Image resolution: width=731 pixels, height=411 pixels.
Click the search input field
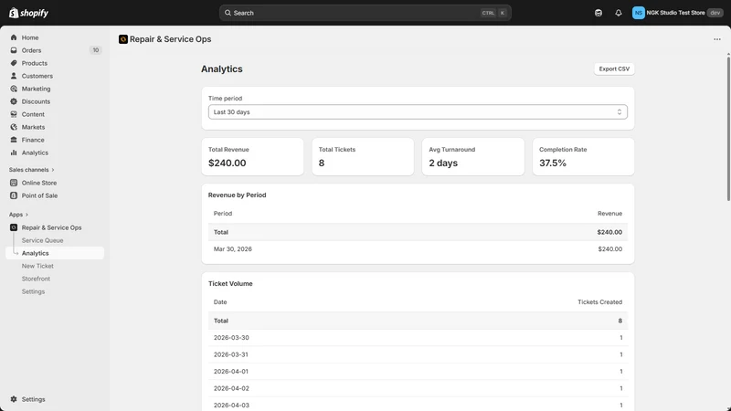click(365, 13)
